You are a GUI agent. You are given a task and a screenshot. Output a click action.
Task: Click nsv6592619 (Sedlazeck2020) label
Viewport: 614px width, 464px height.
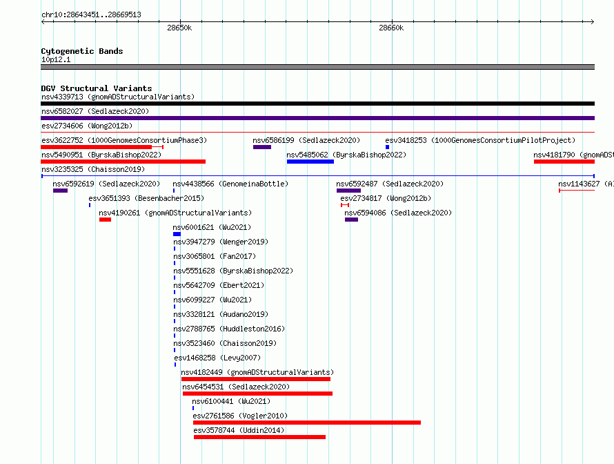106,184
